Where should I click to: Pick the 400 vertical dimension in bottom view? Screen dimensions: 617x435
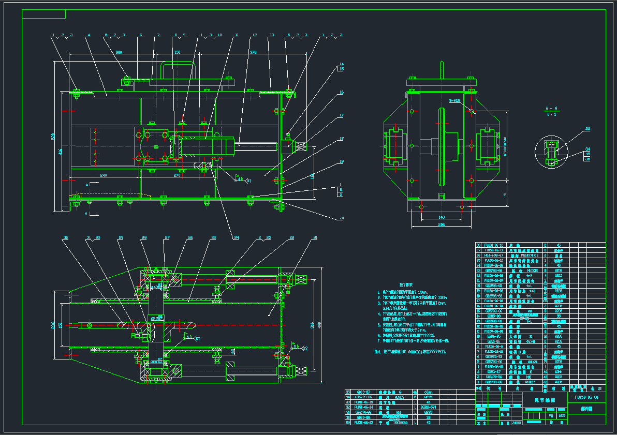[x=319, y=325]
